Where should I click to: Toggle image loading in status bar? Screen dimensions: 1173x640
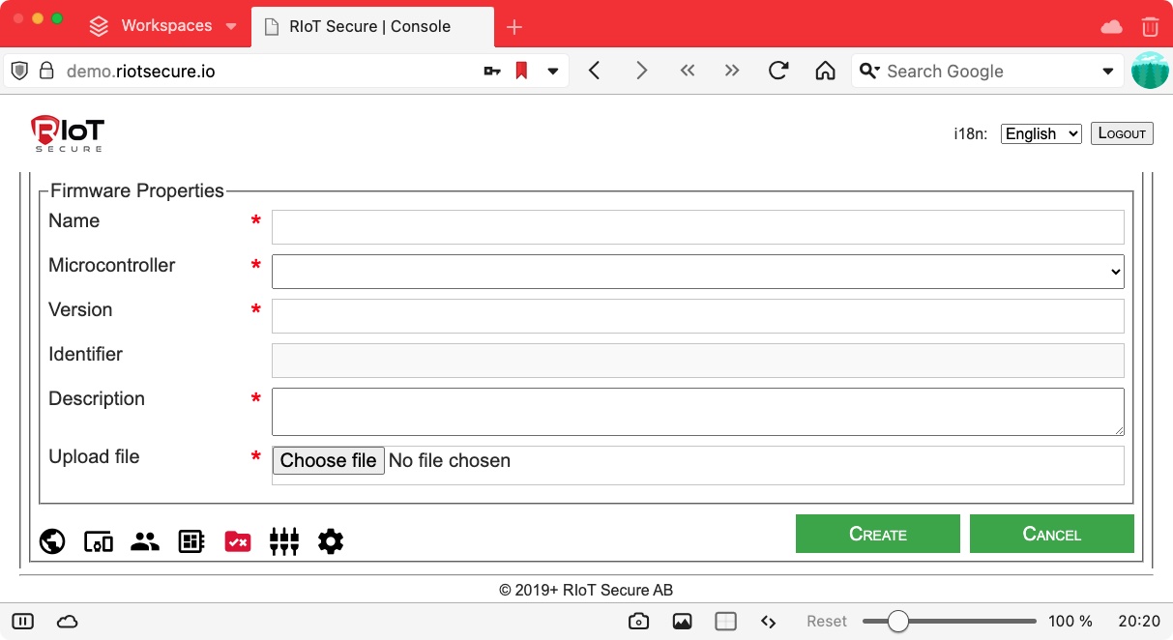point(683,622)
